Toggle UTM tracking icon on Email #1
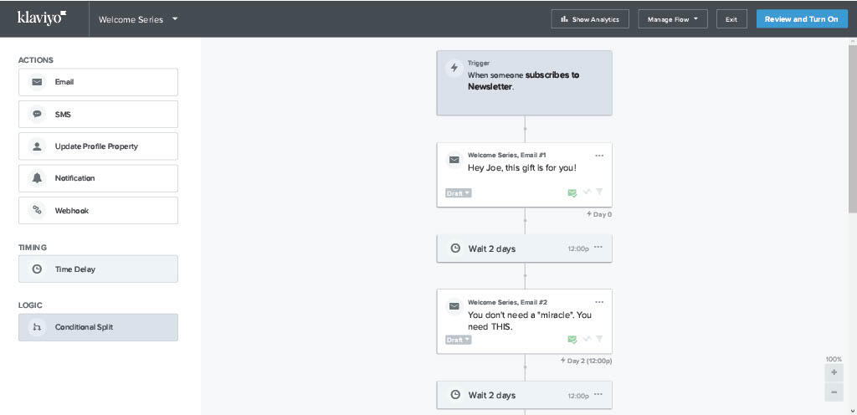 click(x=587, y=193)
